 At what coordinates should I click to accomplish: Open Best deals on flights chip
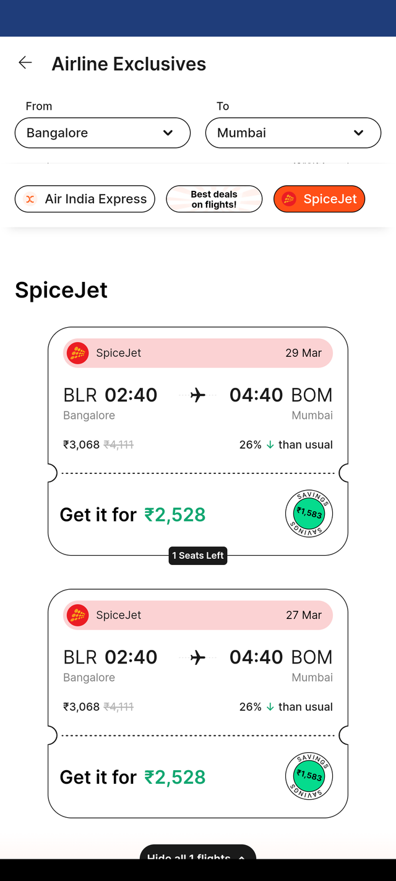[214, 199]
